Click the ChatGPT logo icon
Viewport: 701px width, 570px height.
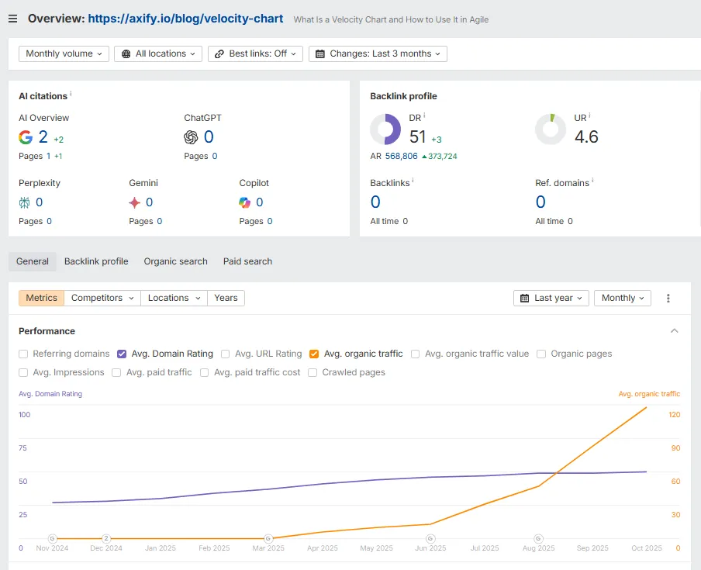coord(191,137)
